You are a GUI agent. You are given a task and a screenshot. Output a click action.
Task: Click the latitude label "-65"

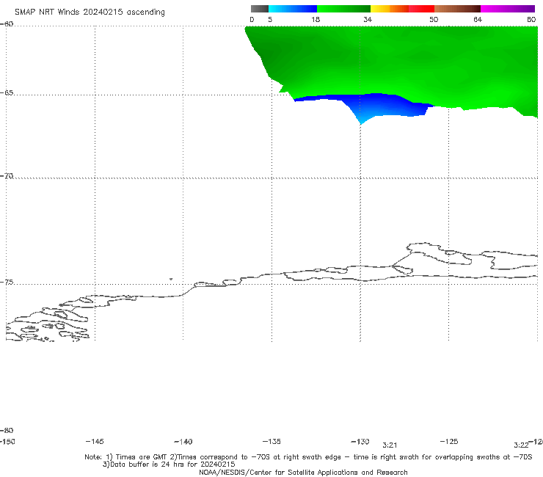(x=7, y=93)
